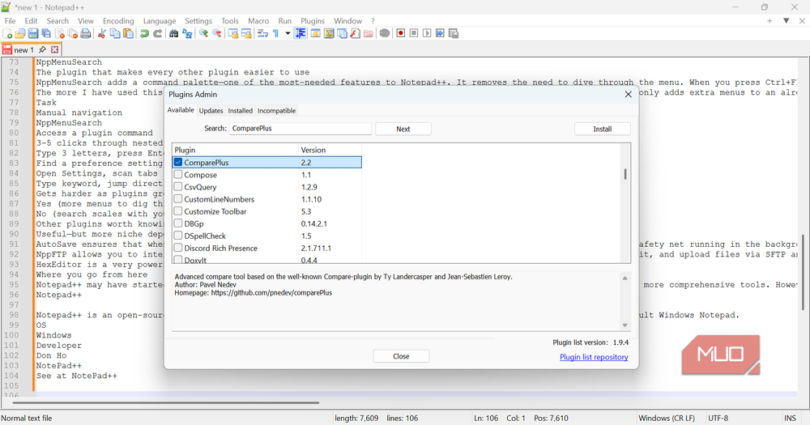Open Find with the binoculars icon

click(173, 33)
